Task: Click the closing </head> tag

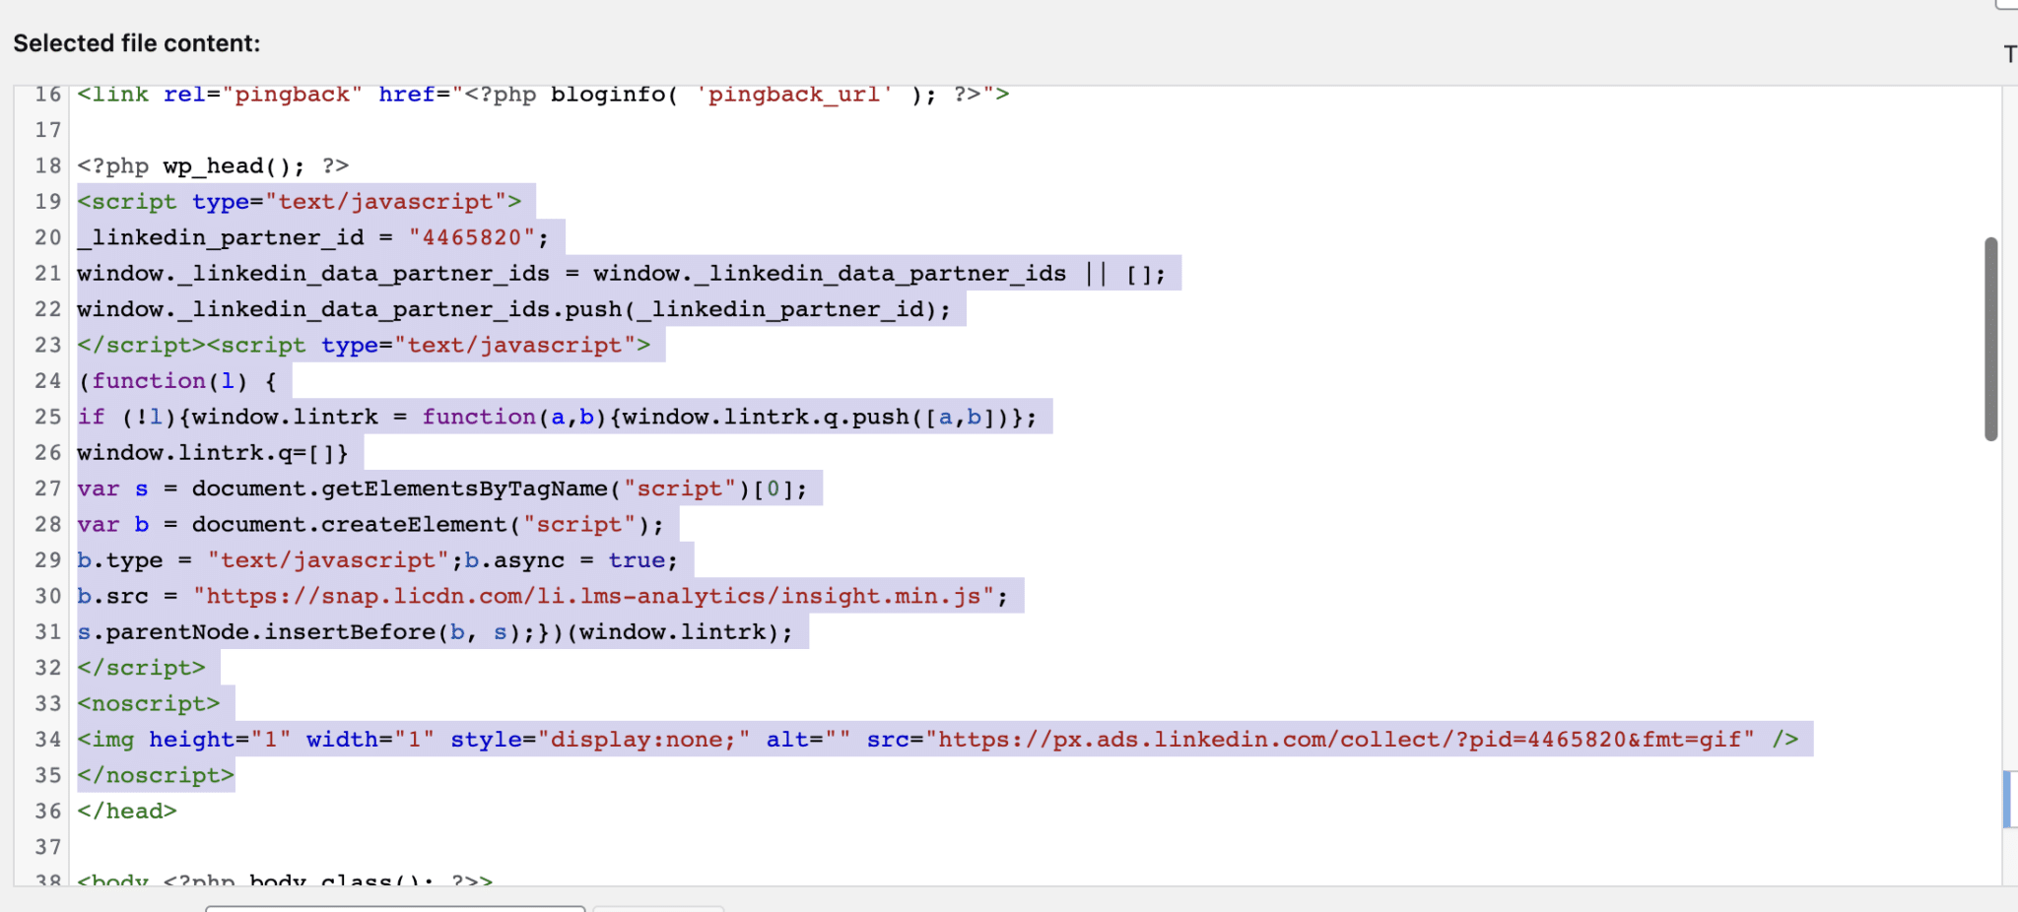Action: [x=127, y=812]
